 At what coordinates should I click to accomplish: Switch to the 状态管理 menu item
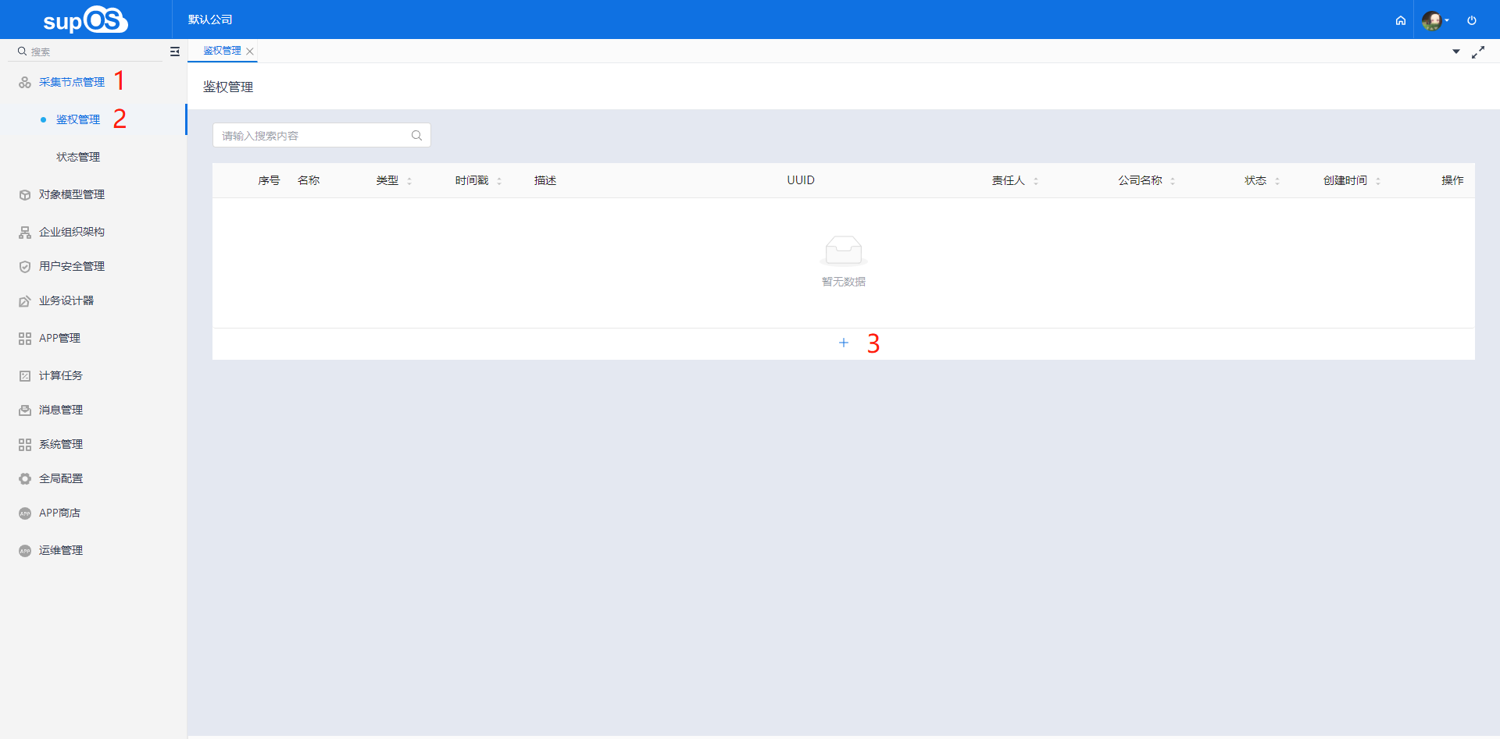[x=77, y=156]
